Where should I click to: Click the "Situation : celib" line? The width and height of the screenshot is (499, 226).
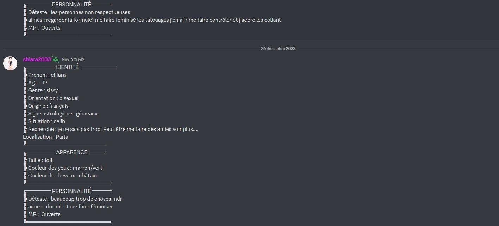click(46, 121)
